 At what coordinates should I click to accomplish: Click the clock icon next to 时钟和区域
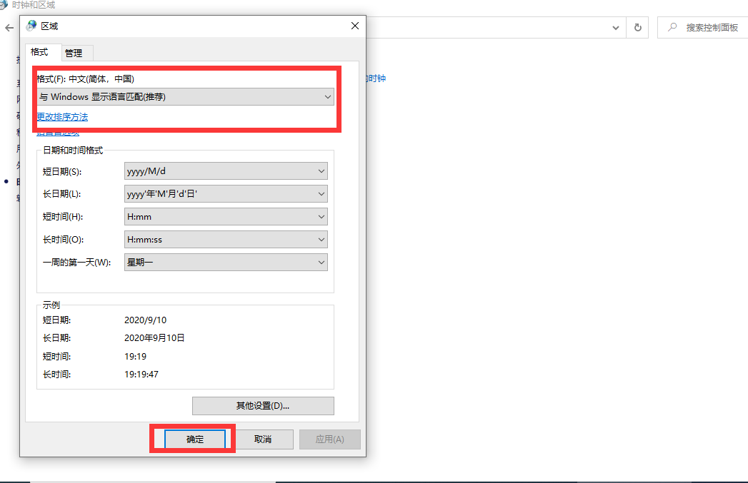click(x=7, y=5)
